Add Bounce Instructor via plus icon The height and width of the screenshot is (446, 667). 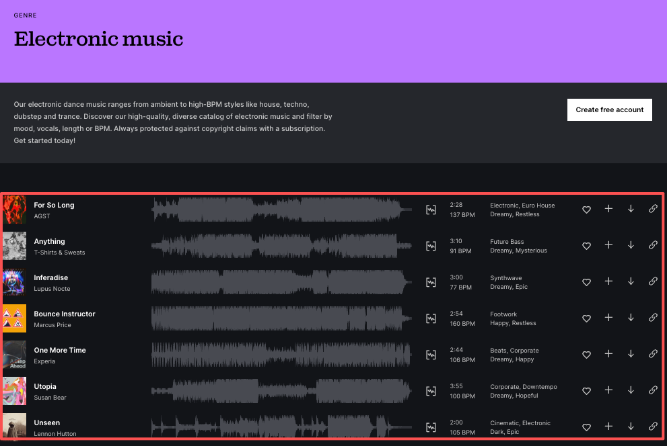pyautogui.click(x=608, y=318)
